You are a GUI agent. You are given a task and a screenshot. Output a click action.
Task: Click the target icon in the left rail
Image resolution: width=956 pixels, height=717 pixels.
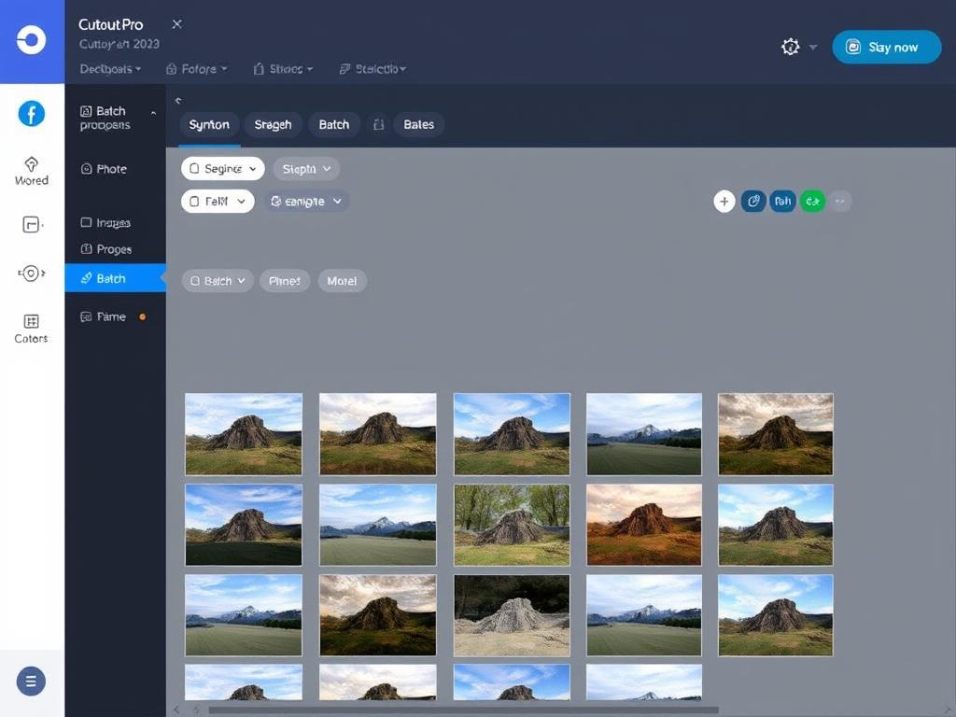point(31,274)
